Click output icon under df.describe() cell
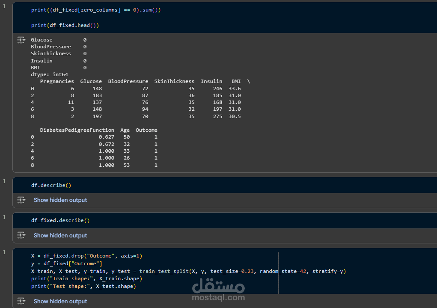437x308 pixels. (x=21, y=200)
